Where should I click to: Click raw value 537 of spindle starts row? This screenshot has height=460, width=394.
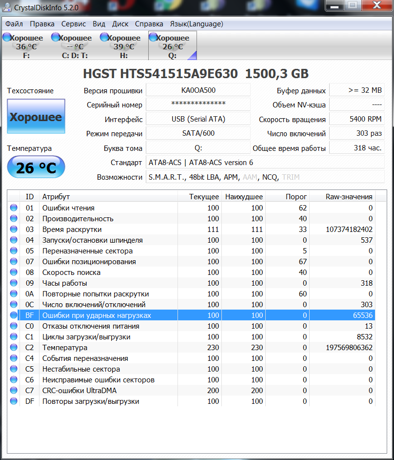point(367,240)
